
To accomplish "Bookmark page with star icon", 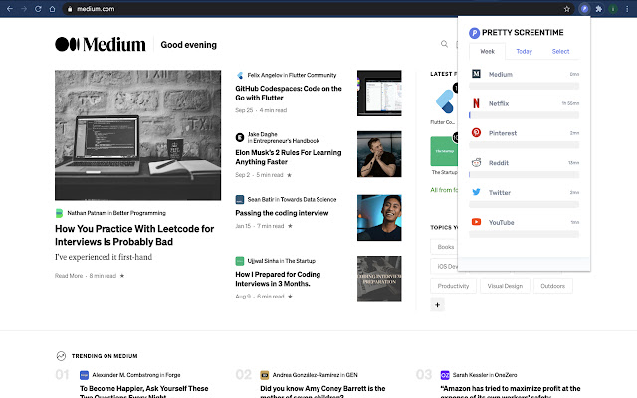I will click(x=567, y=9).
